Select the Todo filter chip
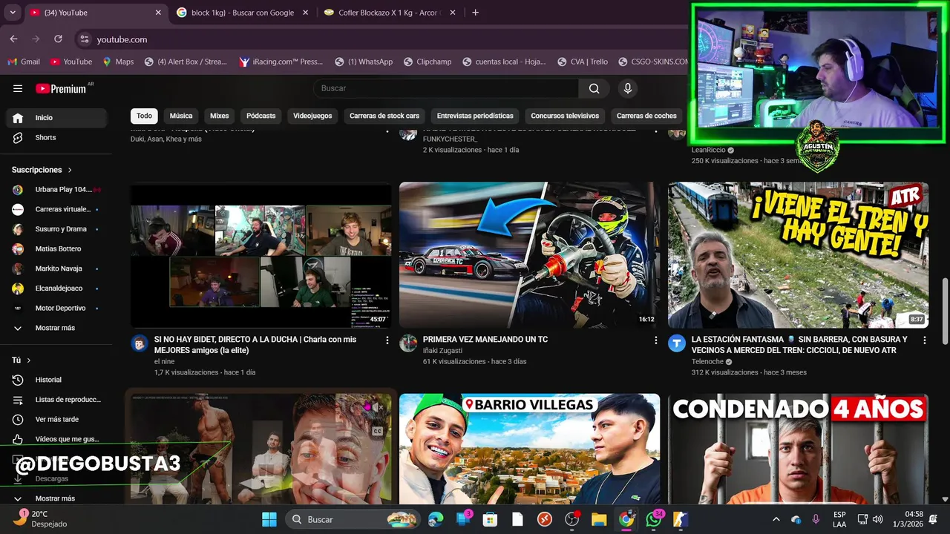 (144, 116)
